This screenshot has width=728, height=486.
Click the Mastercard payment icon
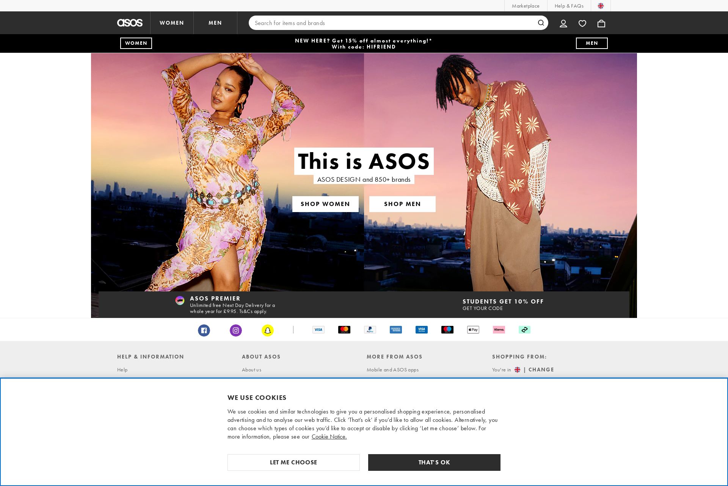(344, 330)
